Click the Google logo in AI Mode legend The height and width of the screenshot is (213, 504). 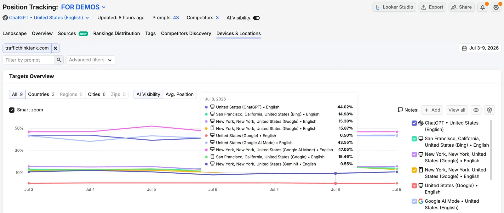coord(421,201)
